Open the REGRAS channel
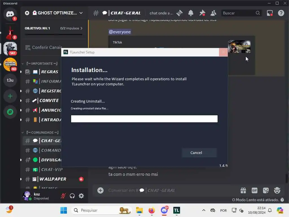This screenshot has height=217, width=289. [x=42, y=72]
